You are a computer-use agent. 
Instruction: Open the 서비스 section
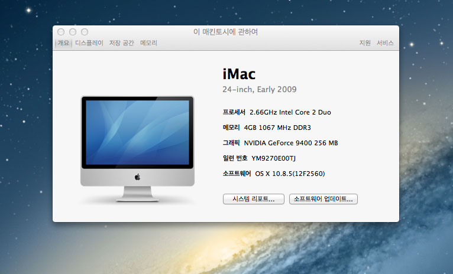tap(385, 43)
